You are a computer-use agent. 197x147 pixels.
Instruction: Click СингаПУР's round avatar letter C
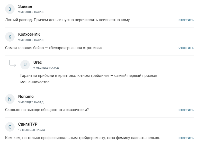pyautogui.click(x=10, y=127)
